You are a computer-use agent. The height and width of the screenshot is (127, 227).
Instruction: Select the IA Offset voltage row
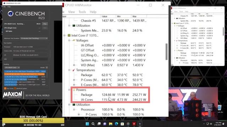(113, 46)
